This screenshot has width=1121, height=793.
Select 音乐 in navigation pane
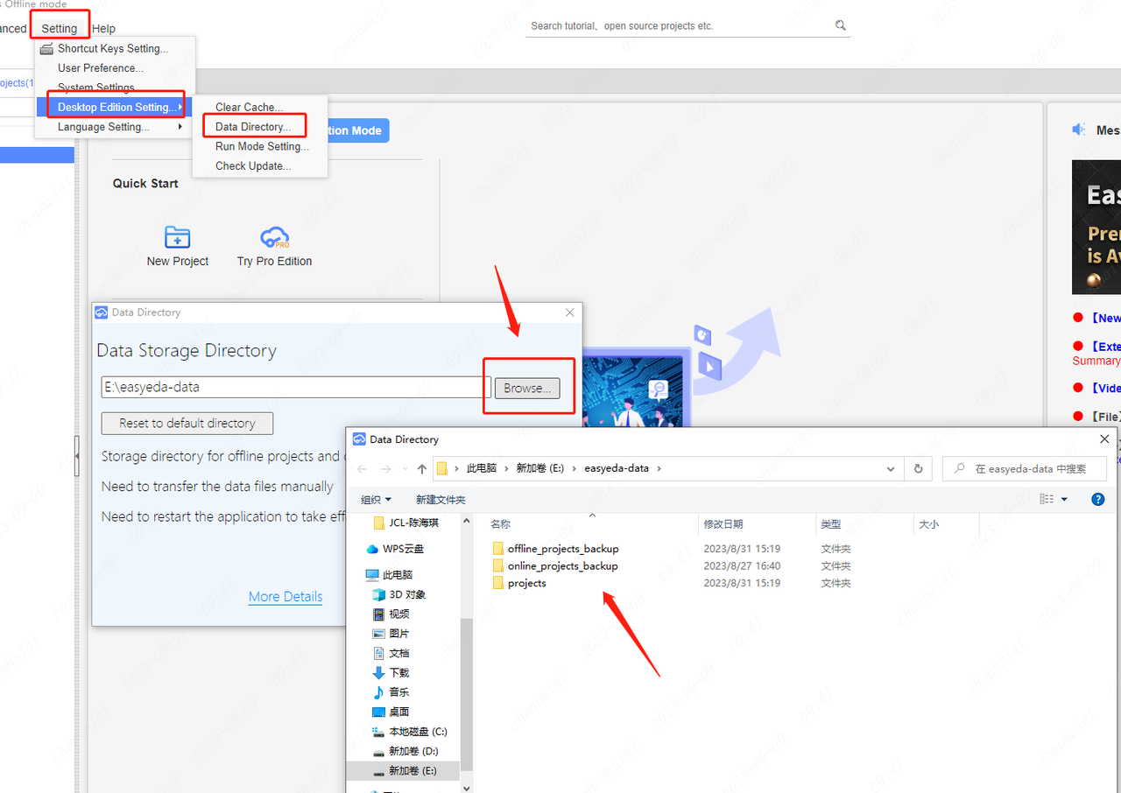tap(391, 692)
